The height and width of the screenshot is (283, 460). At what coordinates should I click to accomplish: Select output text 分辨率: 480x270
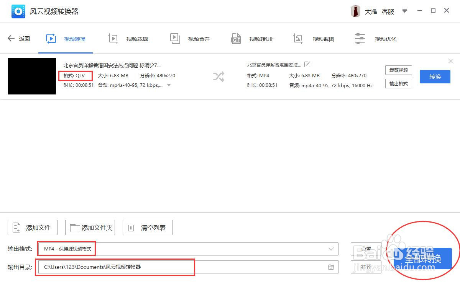[x=349, y=75]
